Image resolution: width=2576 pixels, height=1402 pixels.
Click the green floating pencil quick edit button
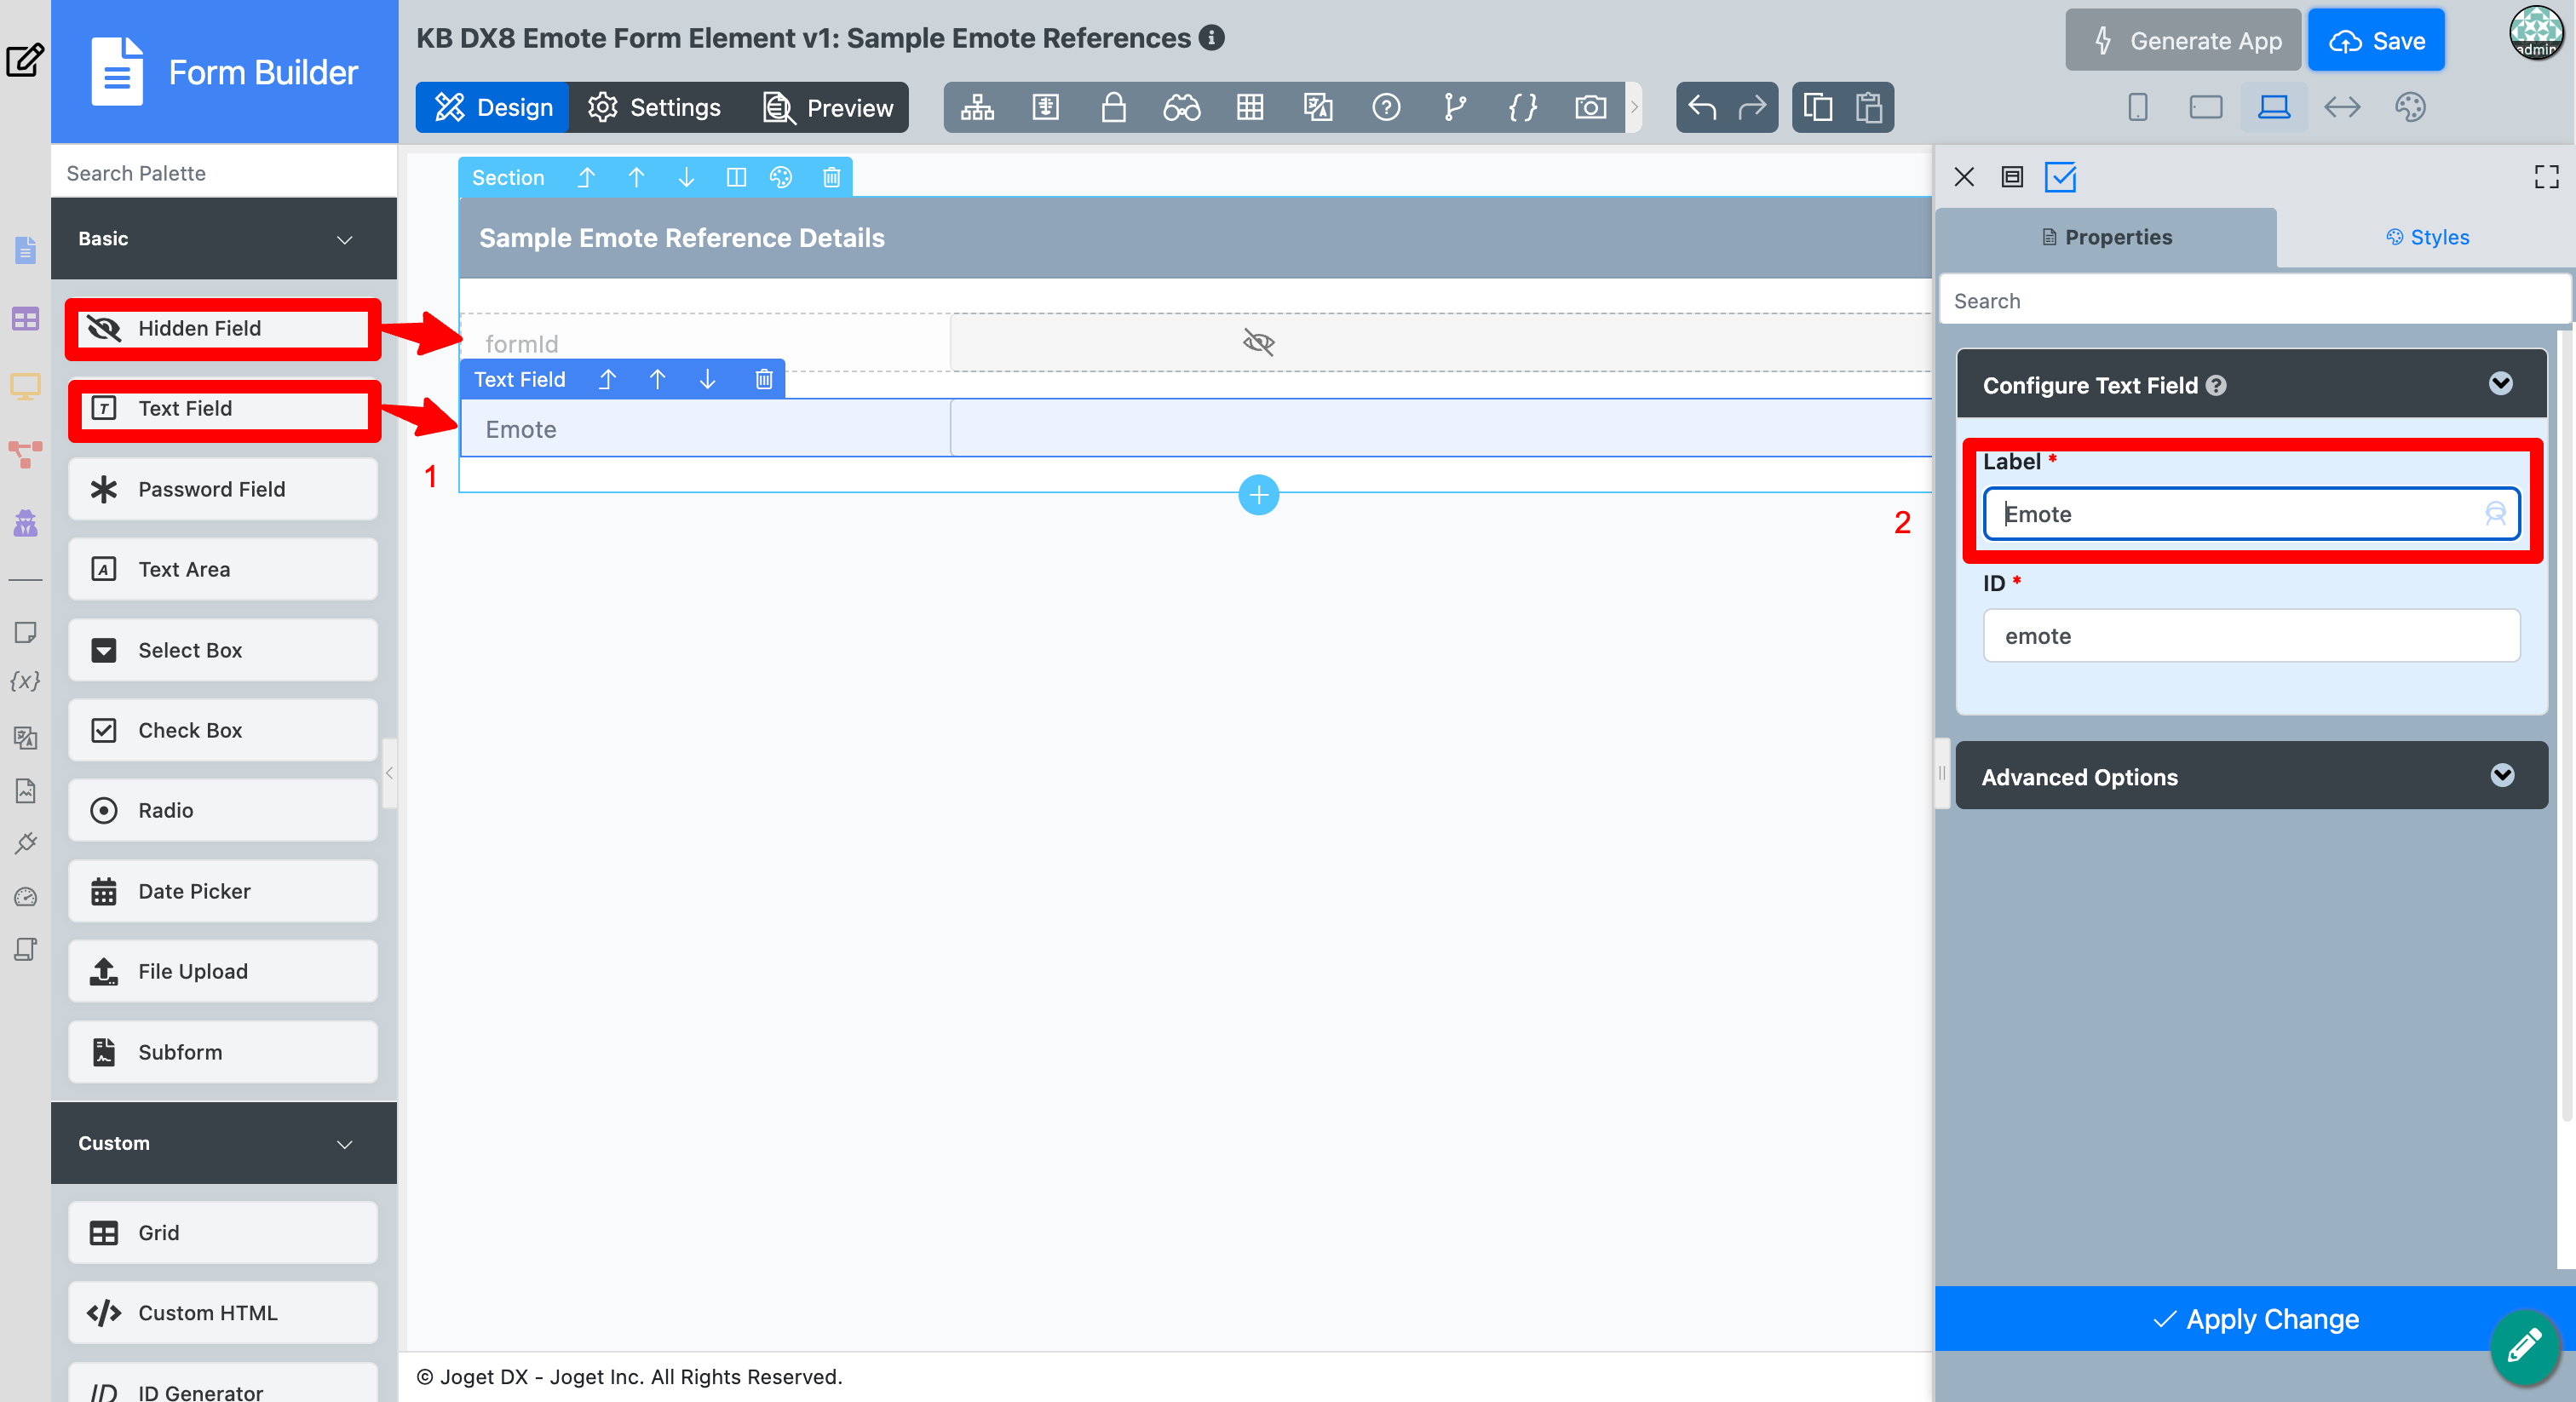(x=2524, y=1346)
